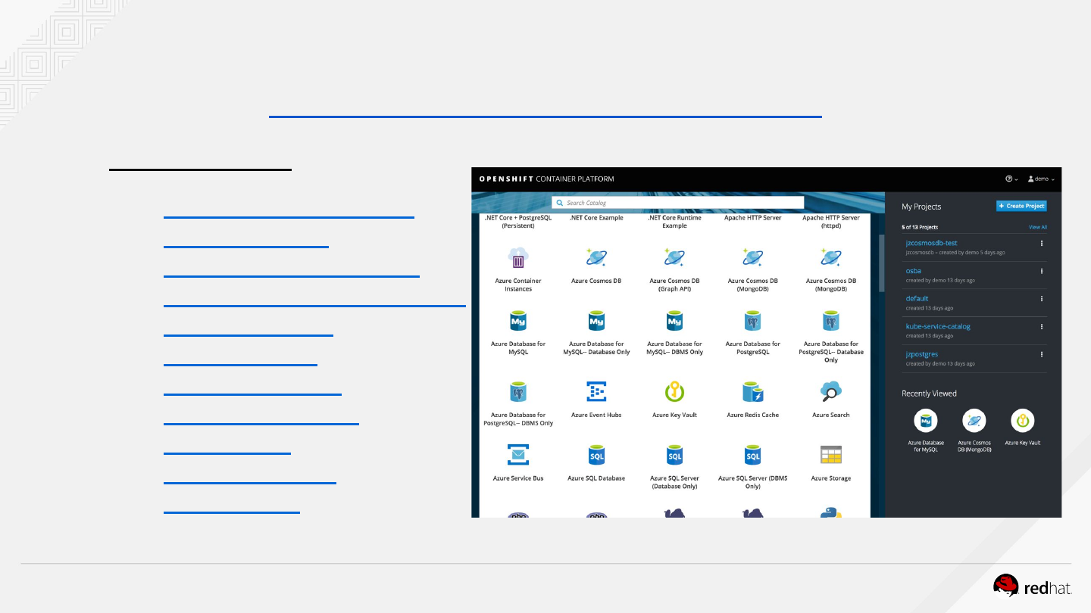Screen dimensions: 1091x613
Task: Open the help question-mark dropdown
Action: click(1011, 179)
